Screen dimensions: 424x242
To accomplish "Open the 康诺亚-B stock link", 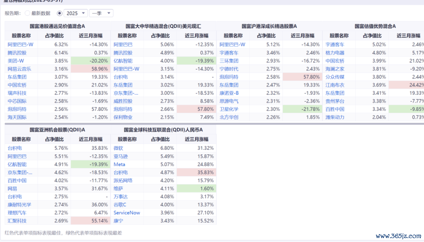I will (x=229, y=93).
